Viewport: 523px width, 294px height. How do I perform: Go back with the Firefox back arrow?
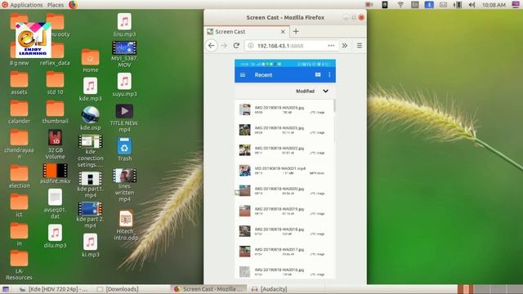coord(211,46)
